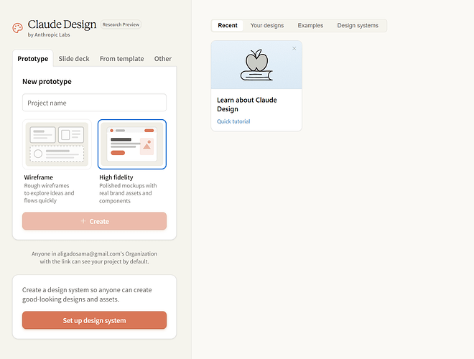Screen dimensions: 474x359
Task: Select the Wireframe prototype option
Action: [x=57, y=144]
